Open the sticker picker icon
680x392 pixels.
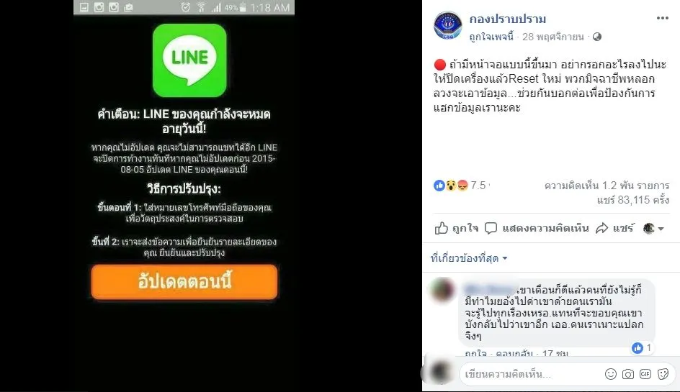[663, 374]
